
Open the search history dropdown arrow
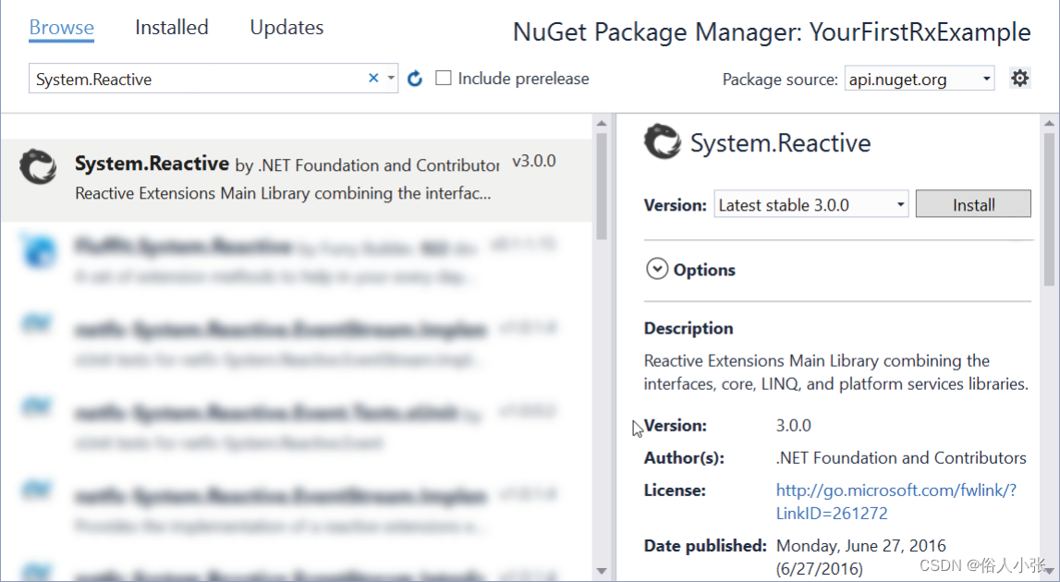pos(391,79)
